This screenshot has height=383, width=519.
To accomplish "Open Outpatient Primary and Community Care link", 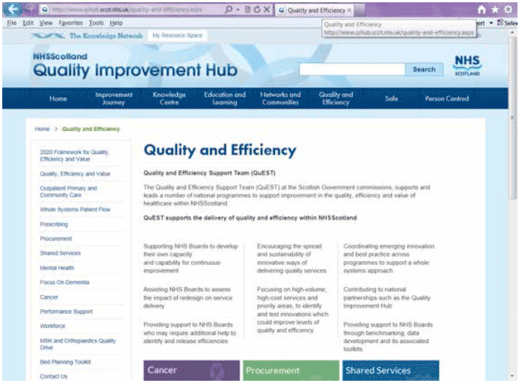I will click(69, 192).
